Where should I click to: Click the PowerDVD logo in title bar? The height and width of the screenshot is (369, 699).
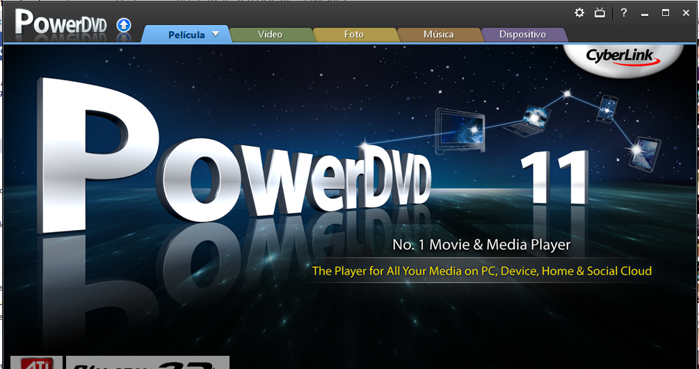(61, 22)
